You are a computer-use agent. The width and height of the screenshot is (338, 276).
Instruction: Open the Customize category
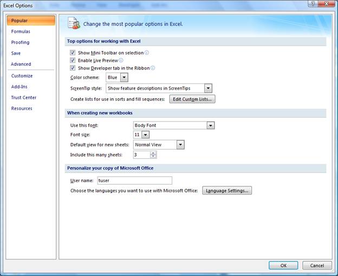(22, 76)
